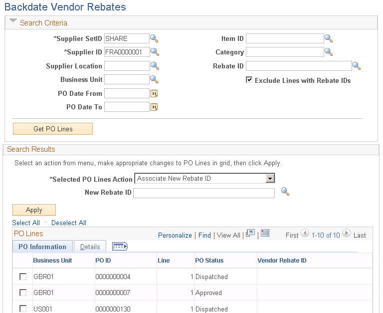Collapse the Search Criteria section
The width and height of the screenshot is (383, 313).
point(13,21)
